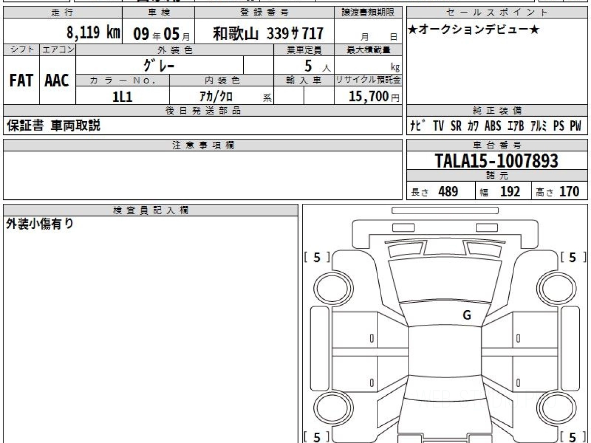Select the inspection date 09年05月
The height and width of the screenshot is (443, 591).
click(x=161, y=34)
